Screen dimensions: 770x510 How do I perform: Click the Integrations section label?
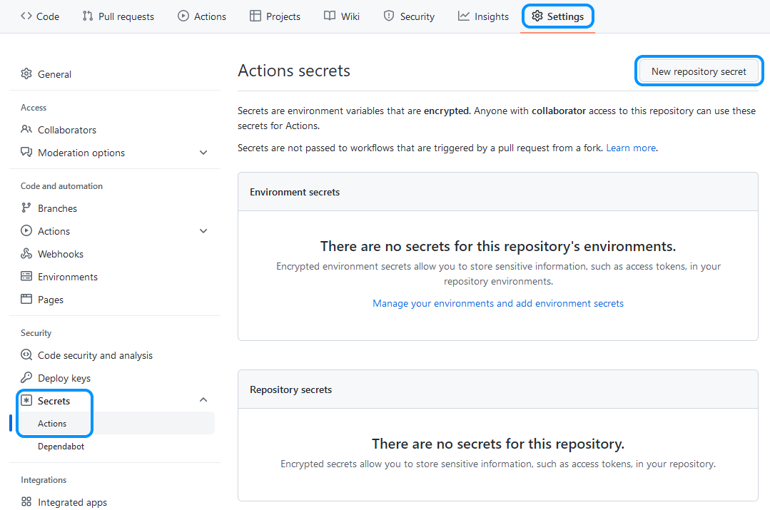click(x=44, y=479)
